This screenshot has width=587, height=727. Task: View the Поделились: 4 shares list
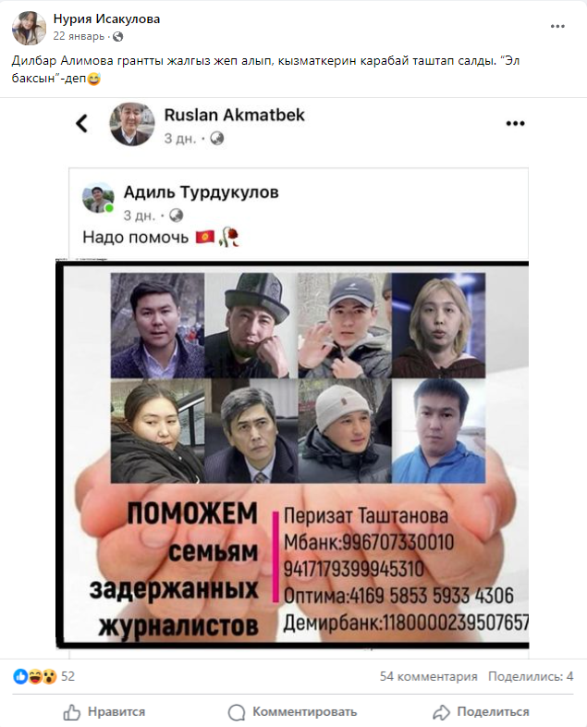(x=531, y=676)
